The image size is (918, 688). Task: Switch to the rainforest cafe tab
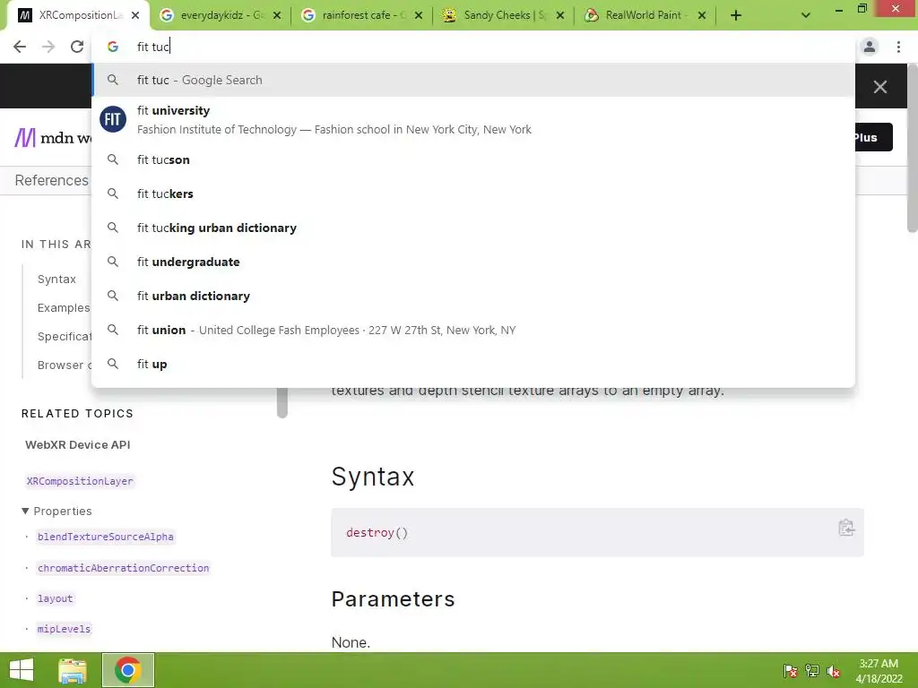(362, 15)
